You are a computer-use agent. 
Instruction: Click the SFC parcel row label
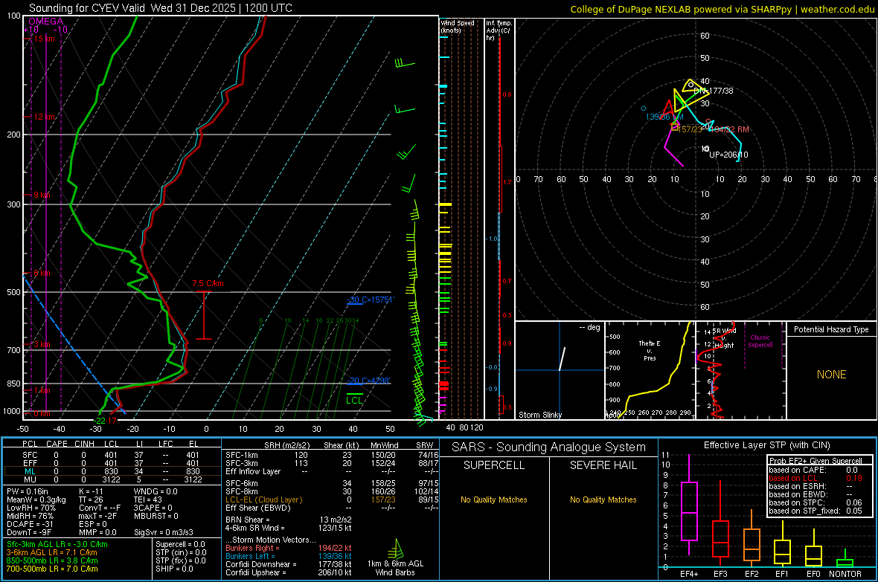point(30,455)
